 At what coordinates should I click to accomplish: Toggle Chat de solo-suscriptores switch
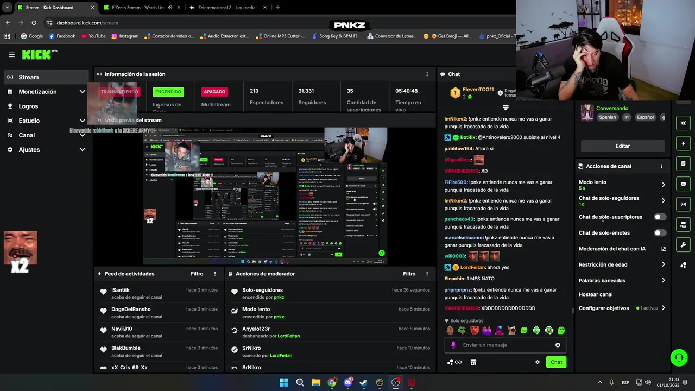[660, 217]
